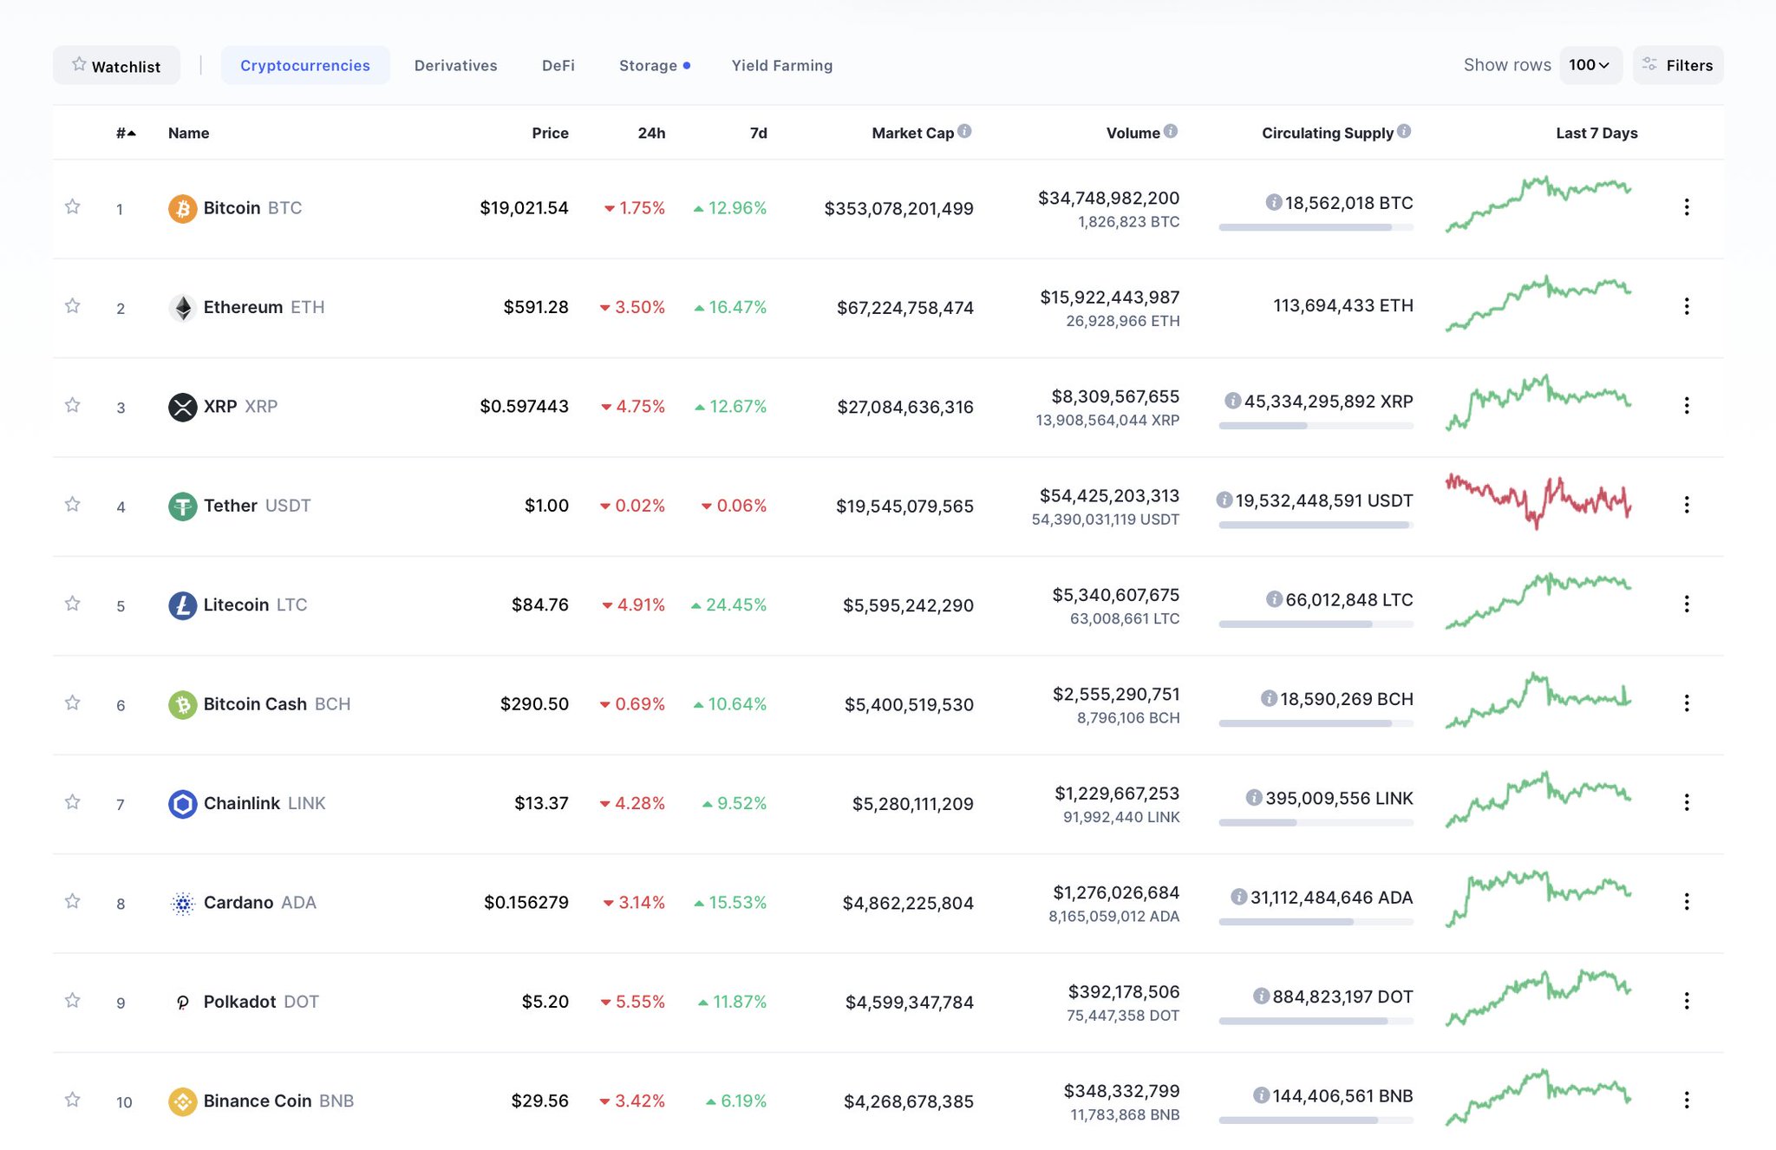Star Bitcoin to add to watchlist

[x=73, y=206]
